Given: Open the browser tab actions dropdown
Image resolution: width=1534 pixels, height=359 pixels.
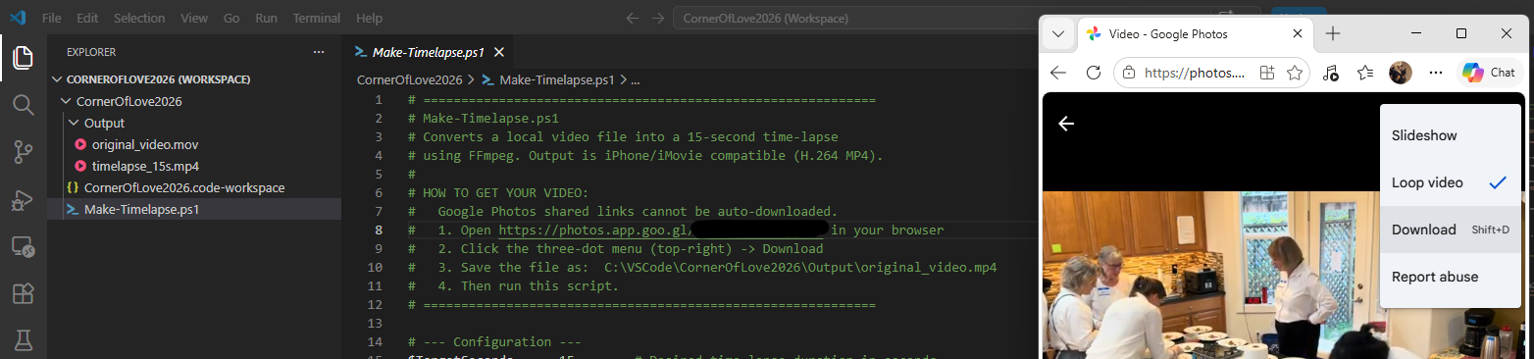Looking at the screenshot, I should 1058,33.
